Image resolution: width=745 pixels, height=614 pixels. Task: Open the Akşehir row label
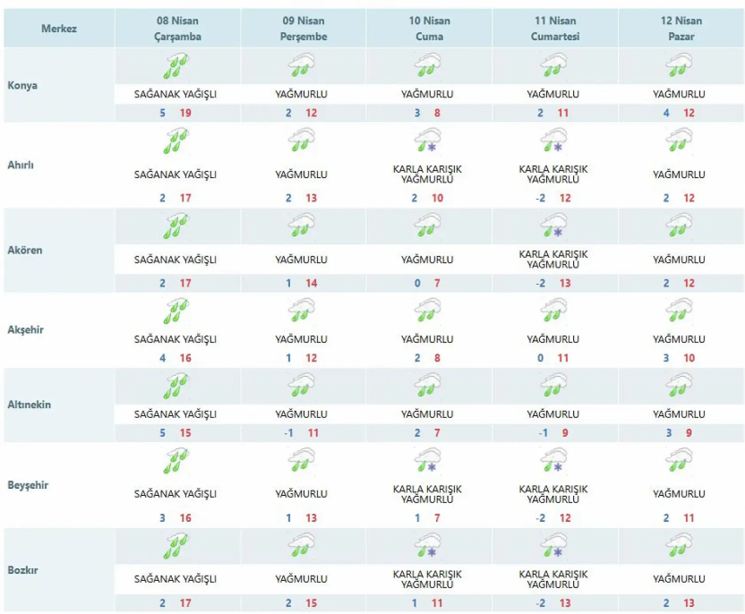click(26, 330)
